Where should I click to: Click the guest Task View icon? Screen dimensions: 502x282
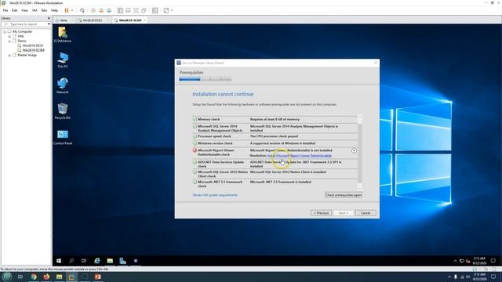click(84, 261)
